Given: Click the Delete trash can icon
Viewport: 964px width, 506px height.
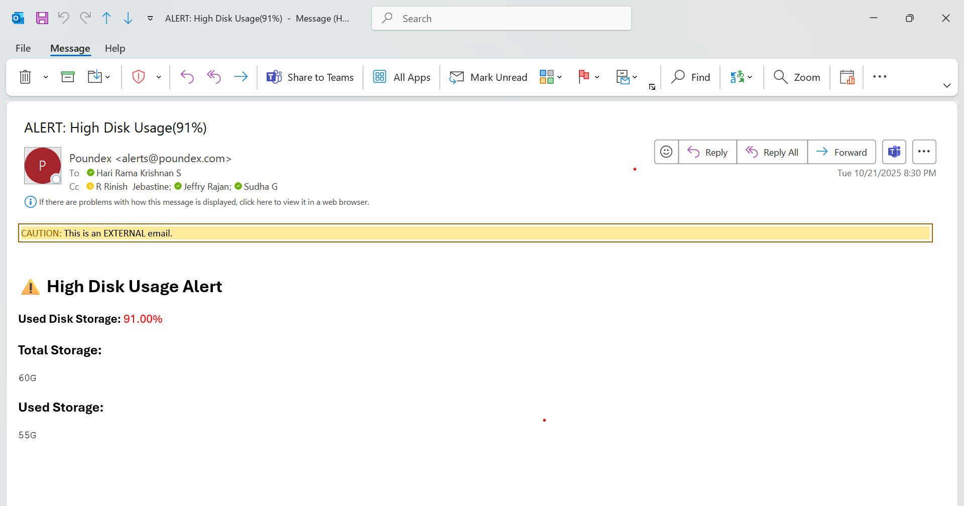Looking at the screenshot, I should coord(25,77).
